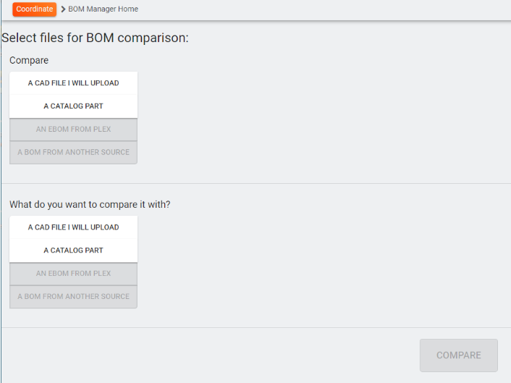Click the Select files for BOM comparison heading
The image size is (511, 383).
95,38
